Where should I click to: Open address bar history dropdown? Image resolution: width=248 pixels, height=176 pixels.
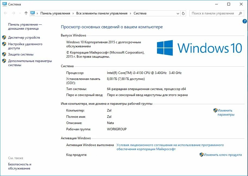coord(178,14)
